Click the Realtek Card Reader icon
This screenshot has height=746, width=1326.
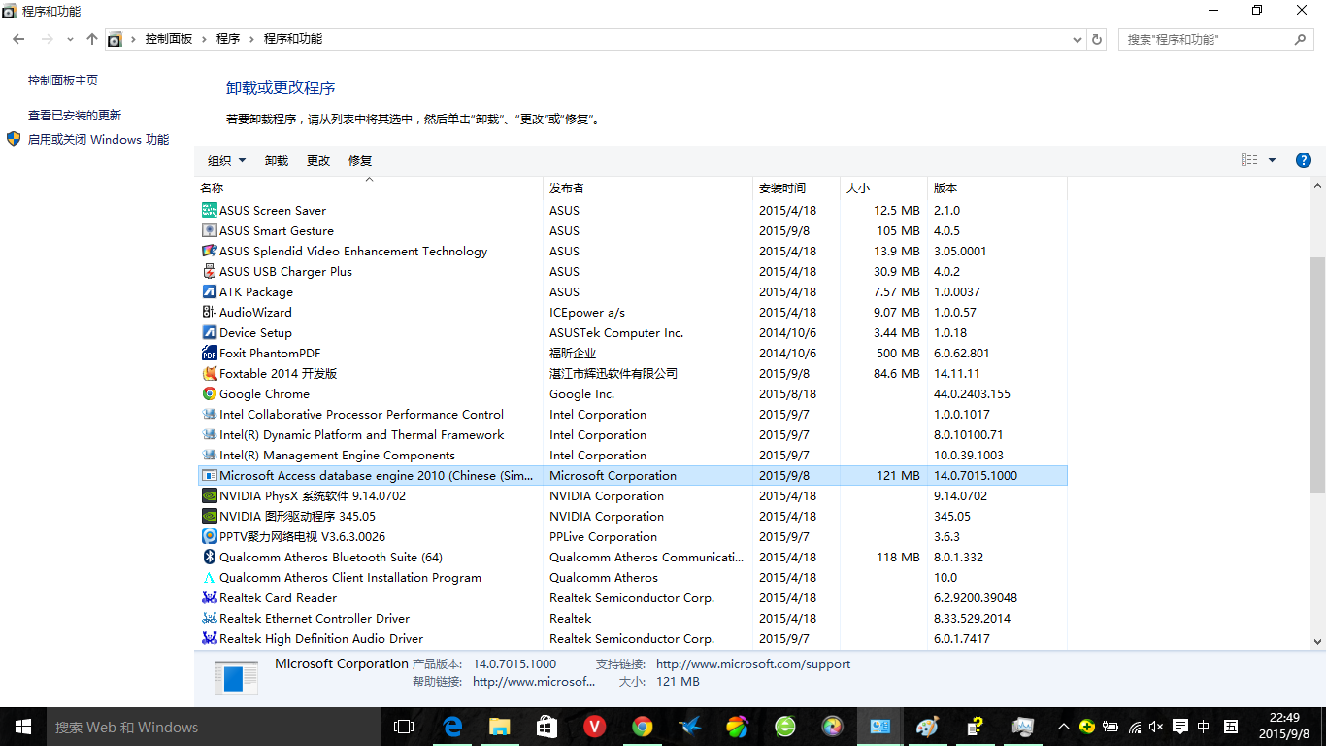click(x=209, y=597)
